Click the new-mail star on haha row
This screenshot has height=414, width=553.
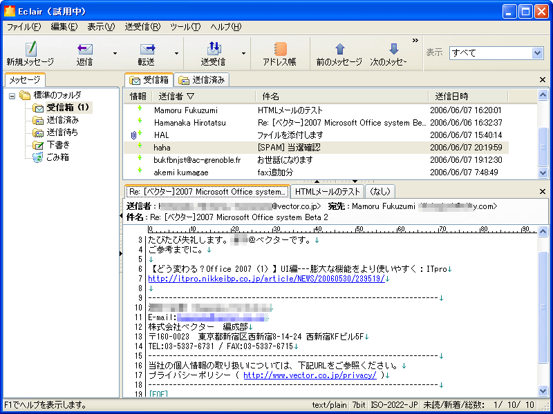140,146
